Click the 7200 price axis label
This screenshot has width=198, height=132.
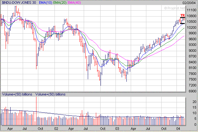point(192,85)
